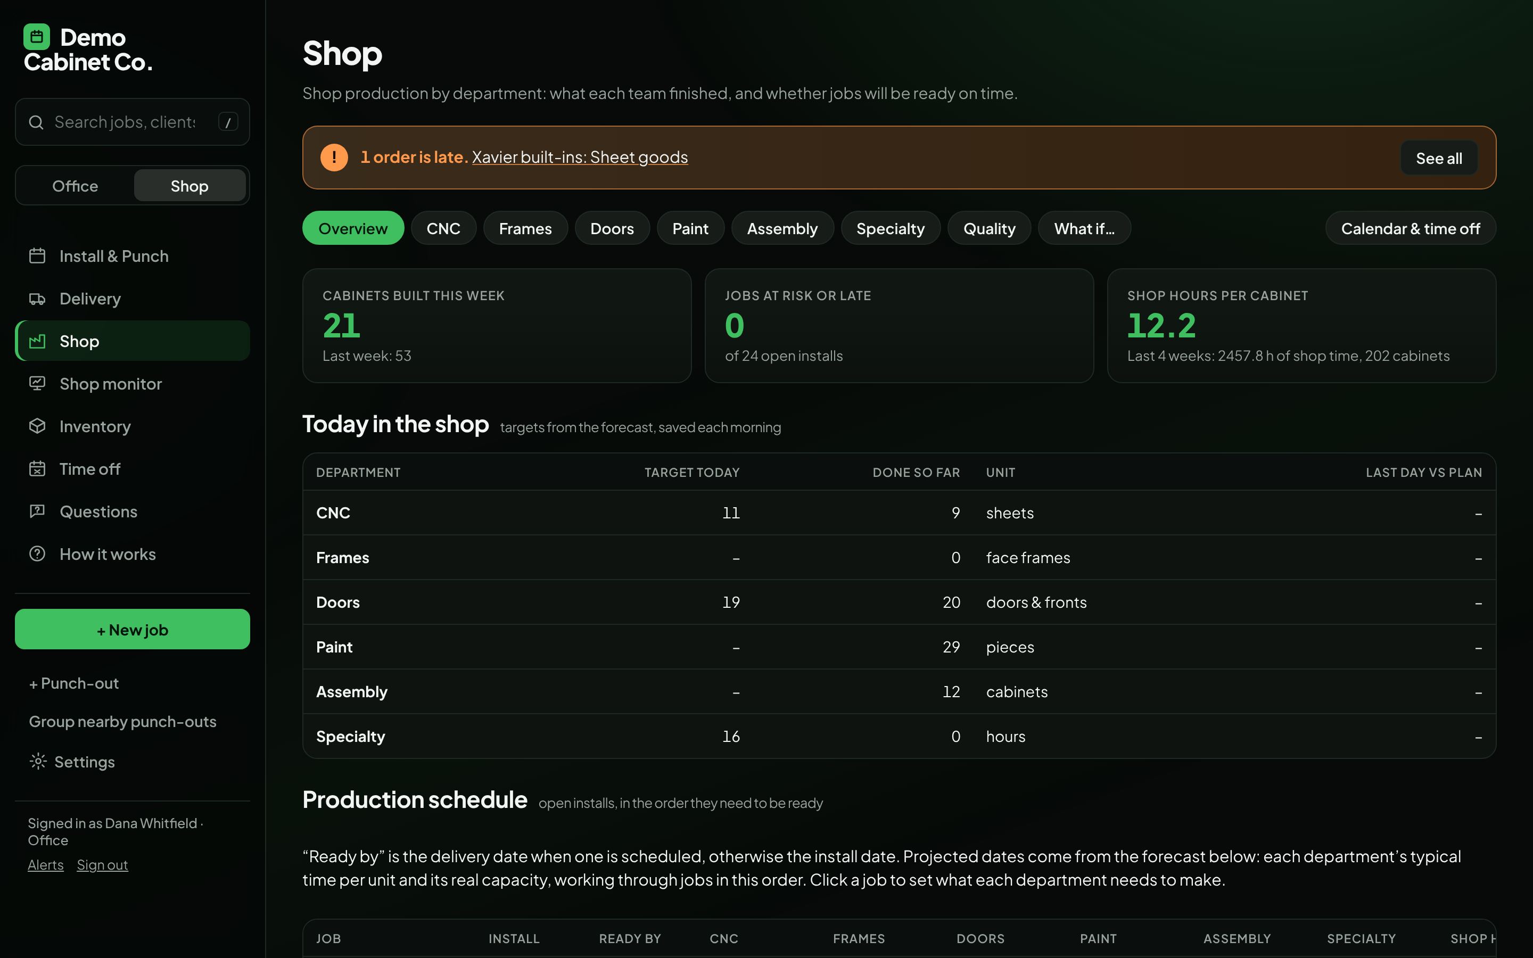The image size is (1533, 958).
Task: Click the READY BY column header
Action: [x=630, y=938]
